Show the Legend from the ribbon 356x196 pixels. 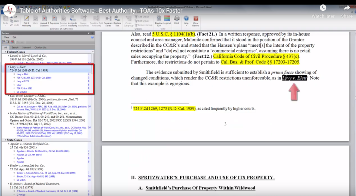tap(167, 20)
